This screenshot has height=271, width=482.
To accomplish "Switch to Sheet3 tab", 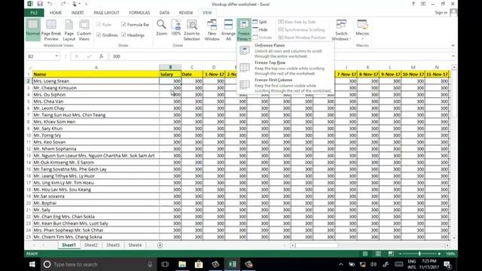I will 113,245.
